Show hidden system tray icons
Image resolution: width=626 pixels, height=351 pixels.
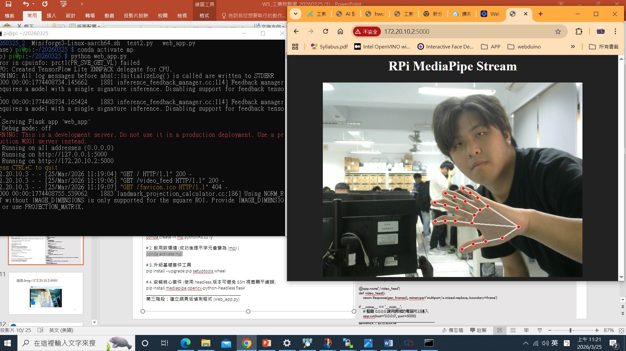tap(525, 343)
